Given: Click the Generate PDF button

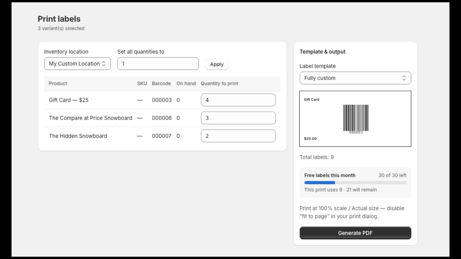Looking at the screenshot, I should point(355,233).
